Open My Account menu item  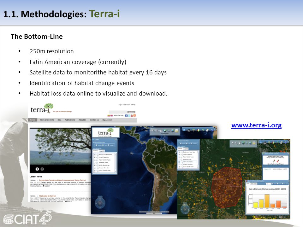(x=107, y=120)
